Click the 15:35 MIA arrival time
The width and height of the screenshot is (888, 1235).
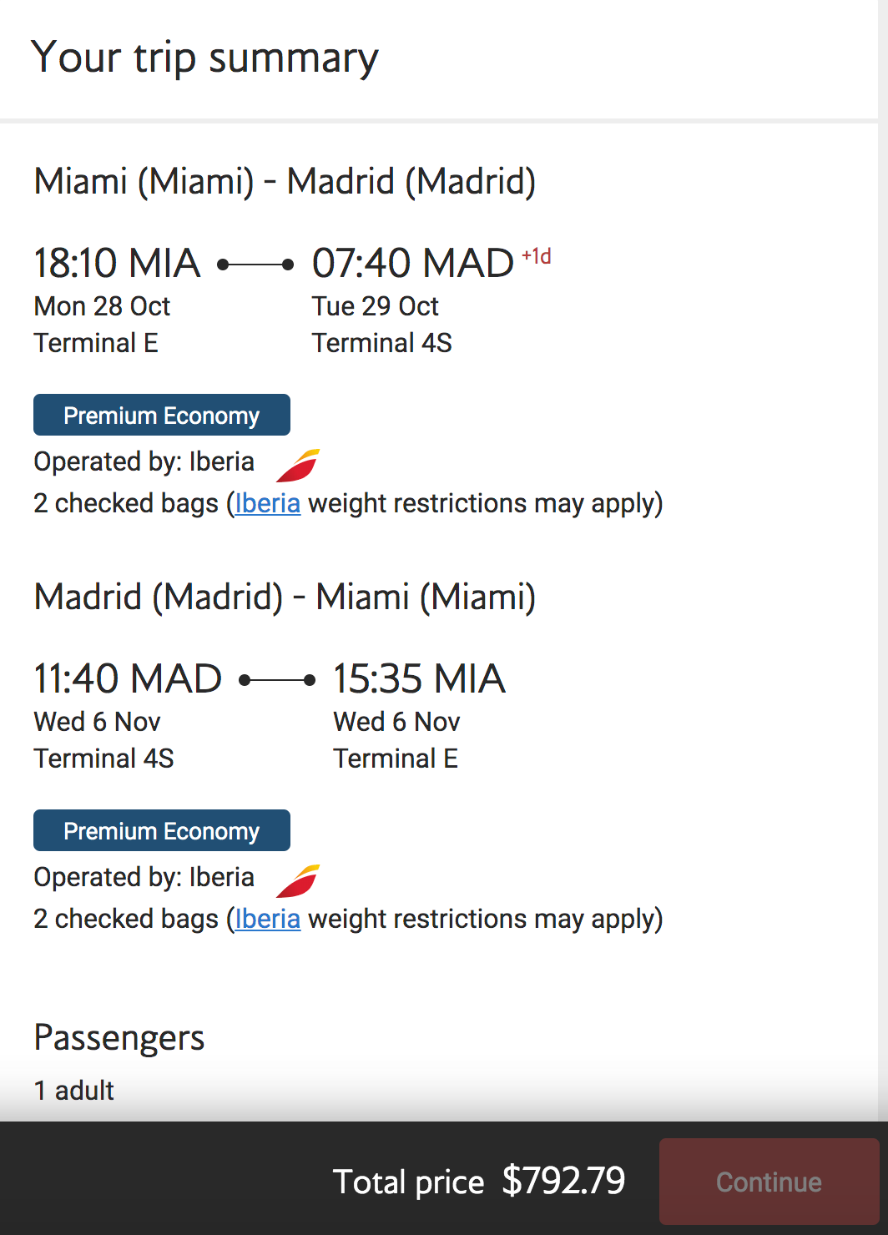tap(420, 678)
